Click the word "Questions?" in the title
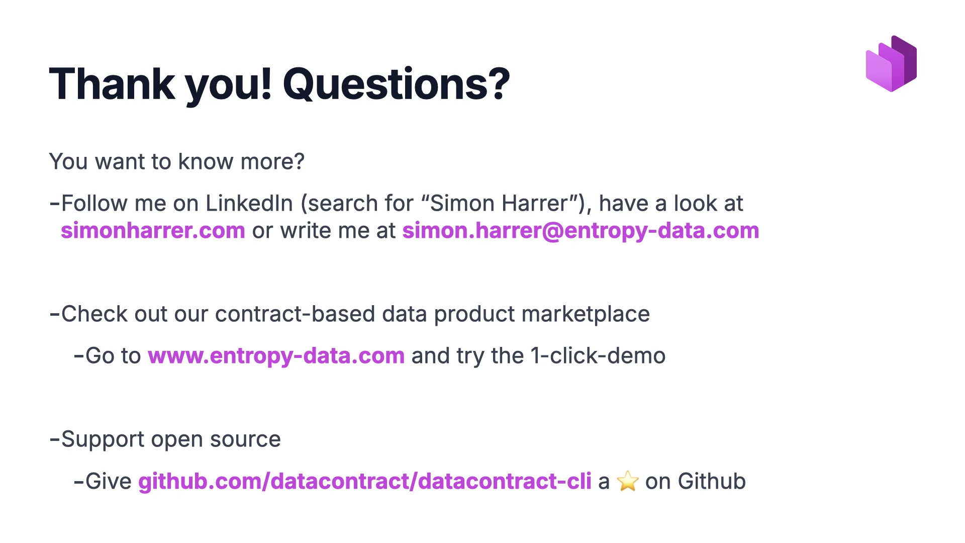 396,84
